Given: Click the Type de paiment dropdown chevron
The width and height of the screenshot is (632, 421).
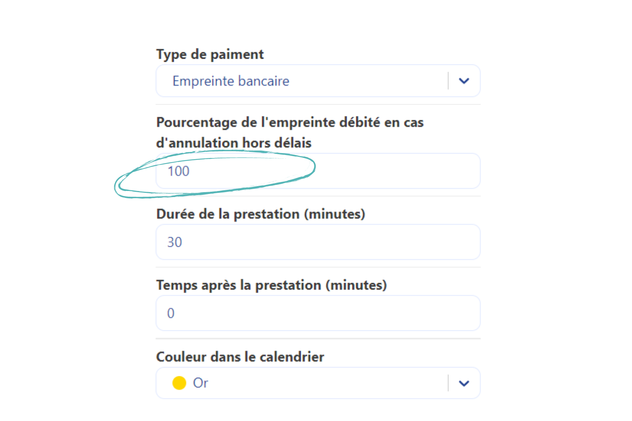Looking at the screenshot, I should pos(464,81).
